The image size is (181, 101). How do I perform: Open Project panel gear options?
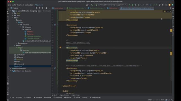(x=46, y=8)
